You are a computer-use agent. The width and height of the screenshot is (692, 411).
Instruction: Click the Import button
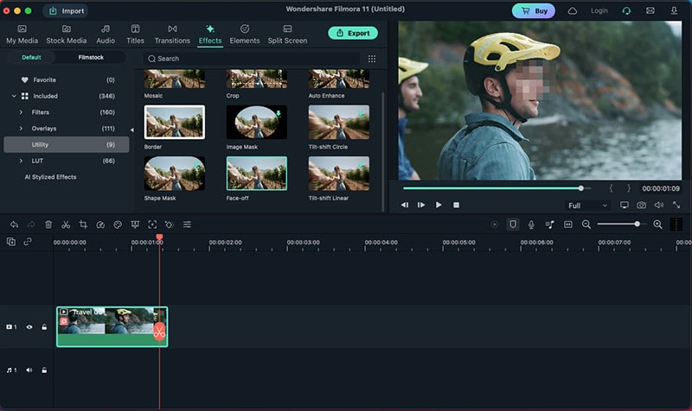coord(67,11)
